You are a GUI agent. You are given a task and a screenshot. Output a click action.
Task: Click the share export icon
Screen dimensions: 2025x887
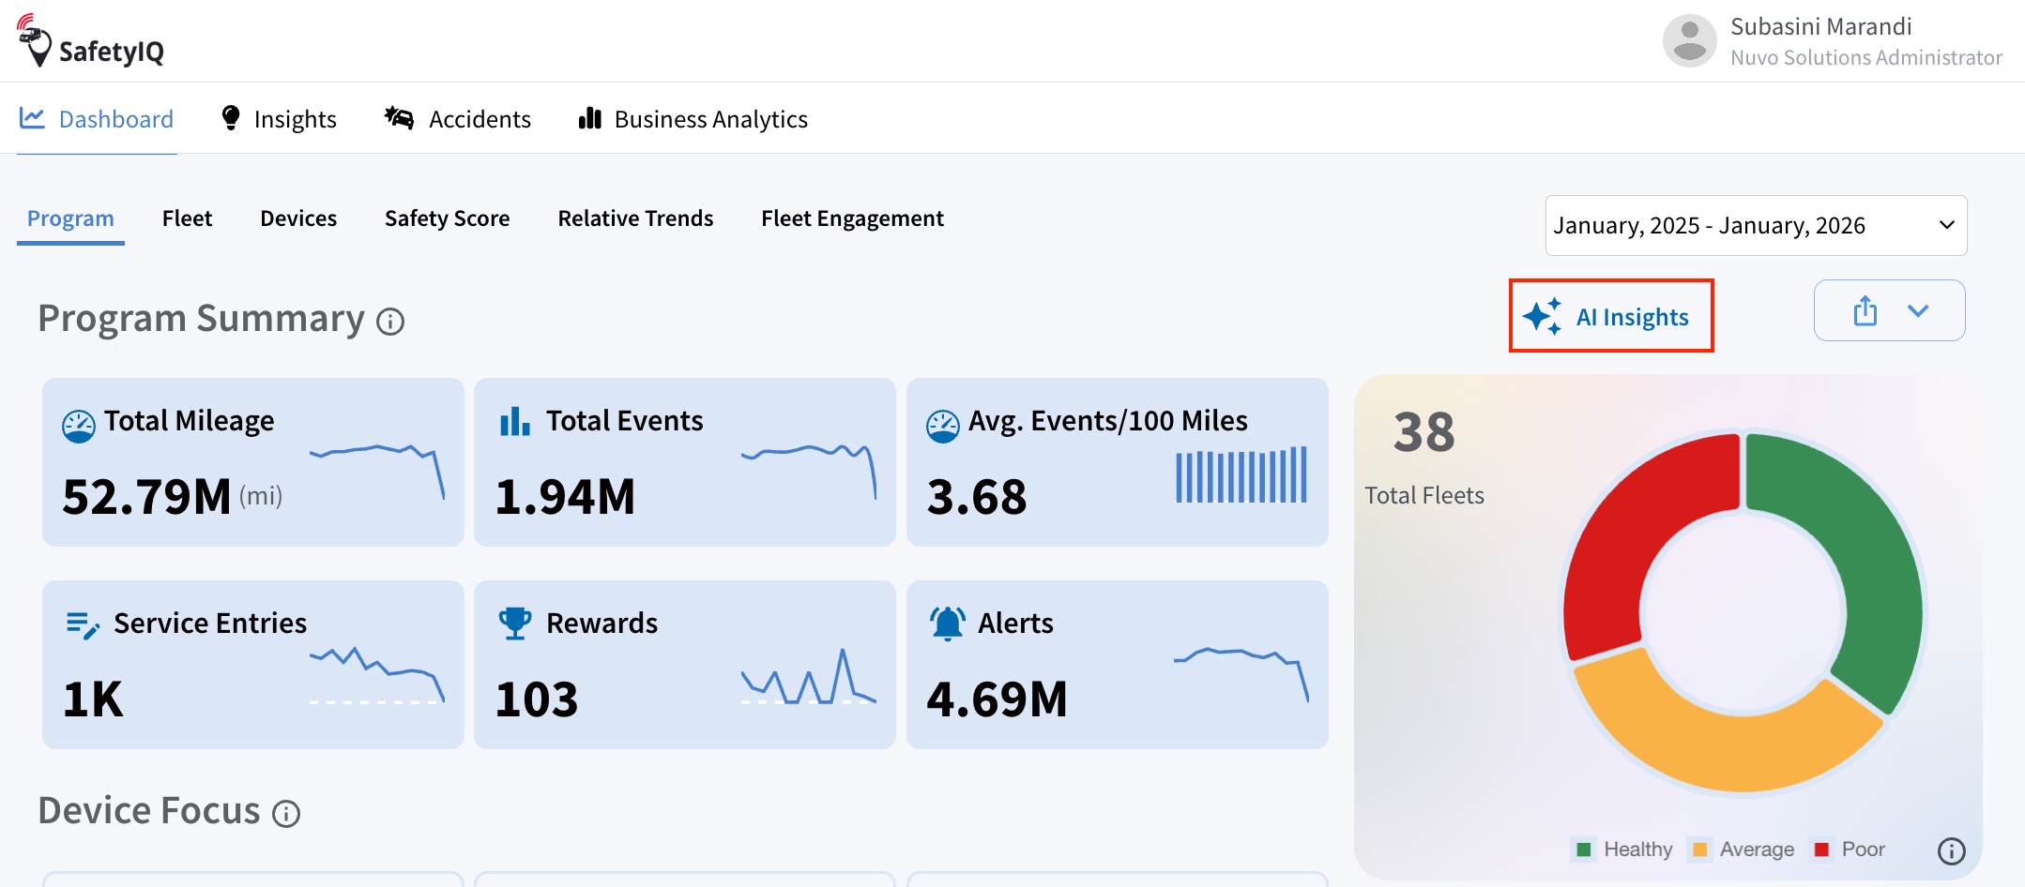[1865, 310]
